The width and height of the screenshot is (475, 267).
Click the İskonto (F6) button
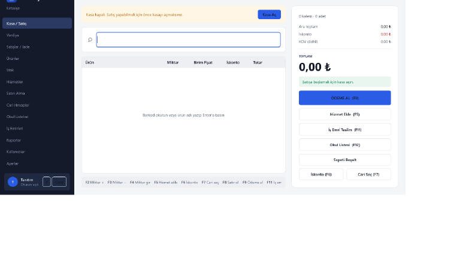(x=321, y=174)
